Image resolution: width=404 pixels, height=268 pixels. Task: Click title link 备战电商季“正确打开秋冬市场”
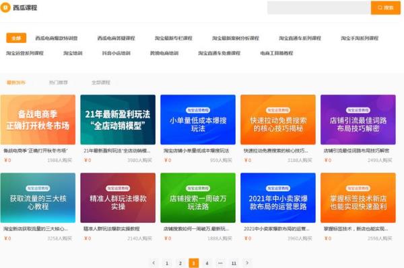[x=36, y=150]
